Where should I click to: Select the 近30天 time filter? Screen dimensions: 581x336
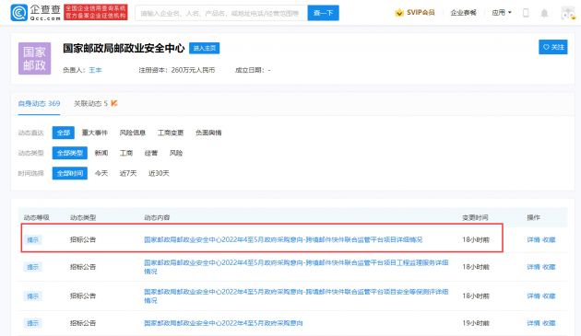(x=159, y=173)
